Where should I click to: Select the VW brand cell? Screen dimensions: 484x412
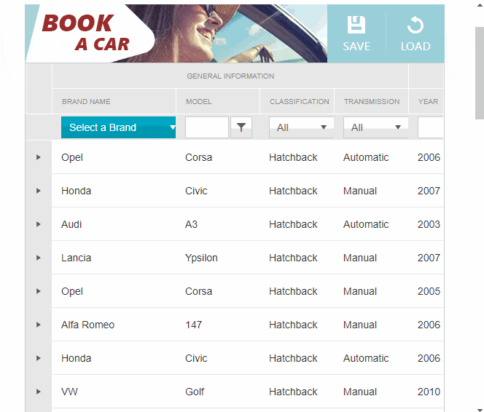coord(69,392)
